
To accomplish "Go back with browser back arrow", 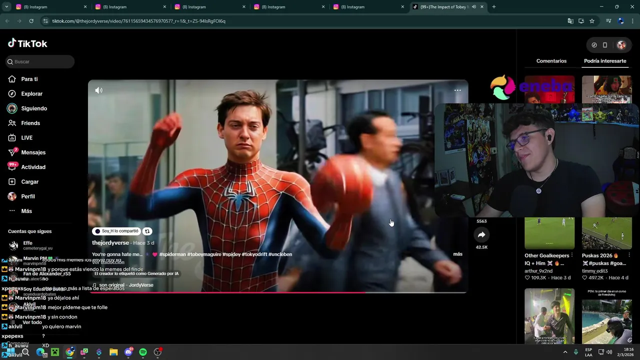I will 7,21.
